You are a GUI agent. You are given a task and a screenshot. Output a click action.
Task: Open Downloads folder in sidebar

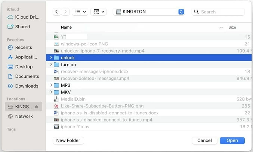coord(27,86)
